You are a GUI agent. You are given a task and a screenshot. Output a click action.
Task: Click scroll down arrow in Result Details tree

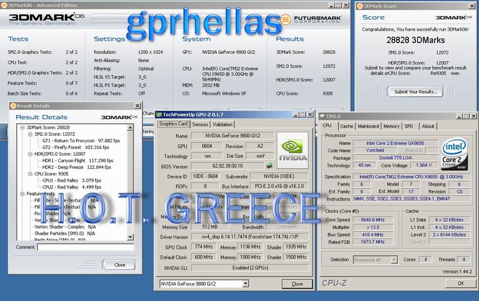(130, 237)
